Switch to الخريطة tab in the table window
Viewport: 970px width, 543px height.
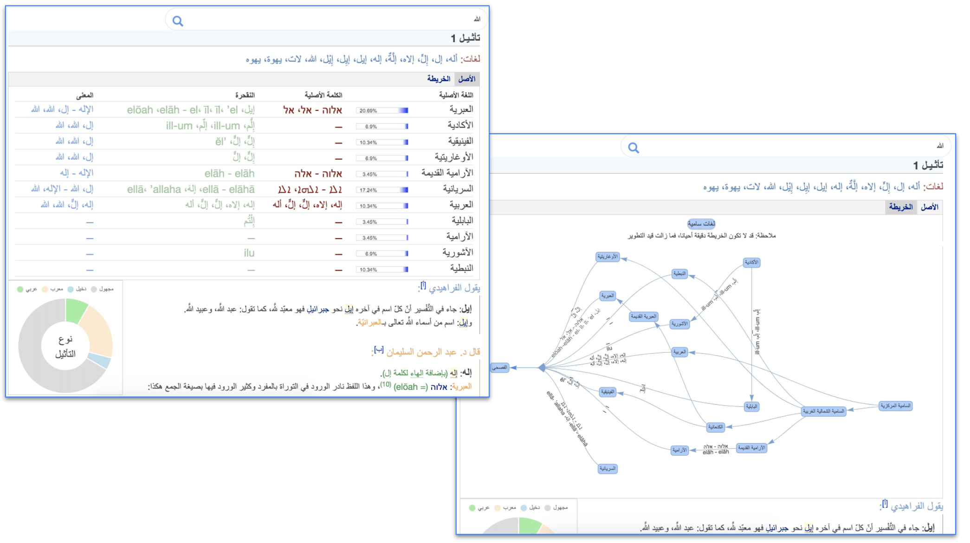439,79
